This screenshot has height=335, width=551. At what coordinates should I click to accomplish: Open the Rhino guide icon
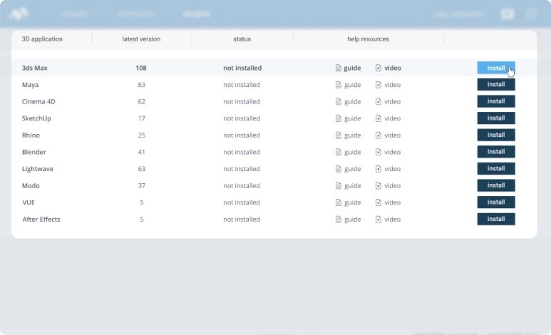pos(338,135)
